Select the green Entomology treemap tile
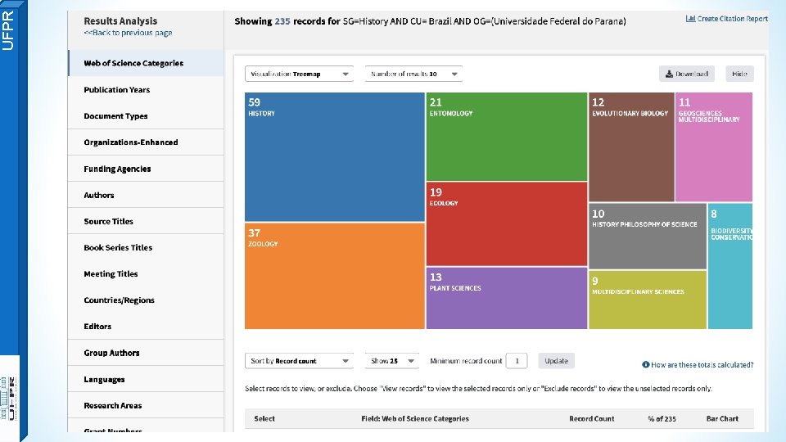Image resolution: width=786 pixels, height=442 pixels. pos(506,137)
